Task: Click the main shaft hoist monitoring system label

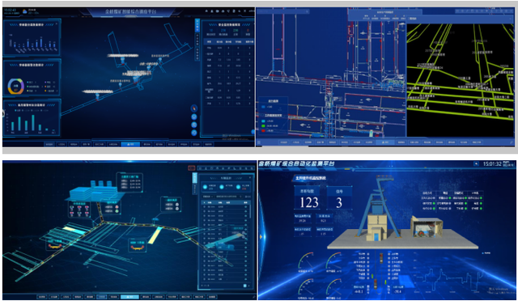Action: click(310, 178)
